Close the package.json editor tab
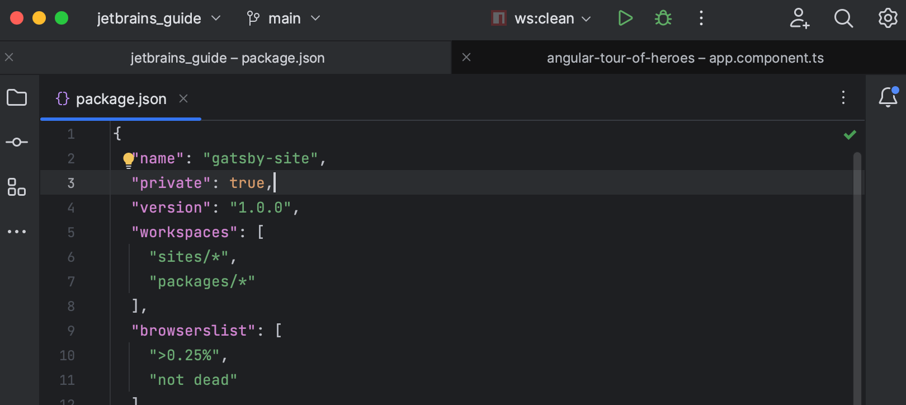Image resolution: width=906 pixels, height=405 pixels. [x=183, y=99]
